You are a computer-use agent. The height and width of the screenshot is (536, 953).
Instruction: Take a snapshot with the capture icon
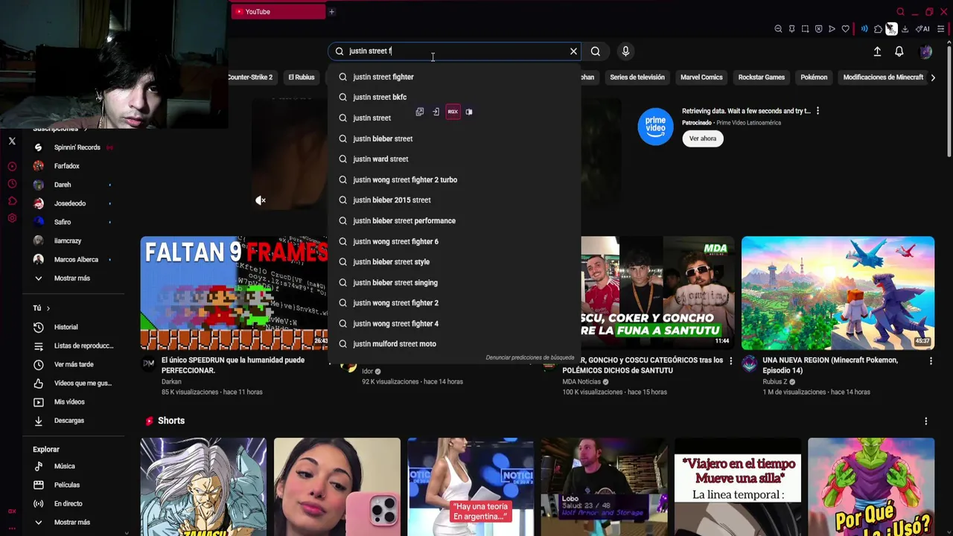[805, 29]
